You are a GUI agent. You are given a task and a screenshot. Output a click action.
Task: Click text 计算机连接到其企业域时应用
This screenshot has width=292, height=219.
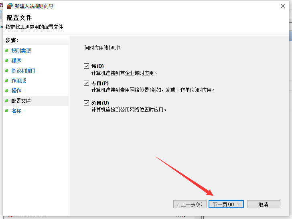click(x=124, y=73)
